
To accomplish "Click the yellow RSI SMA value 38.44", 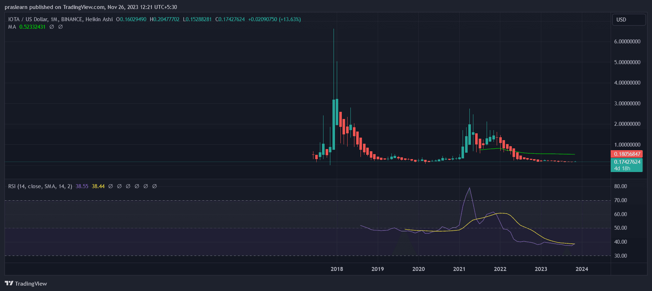I will (98, 186).
